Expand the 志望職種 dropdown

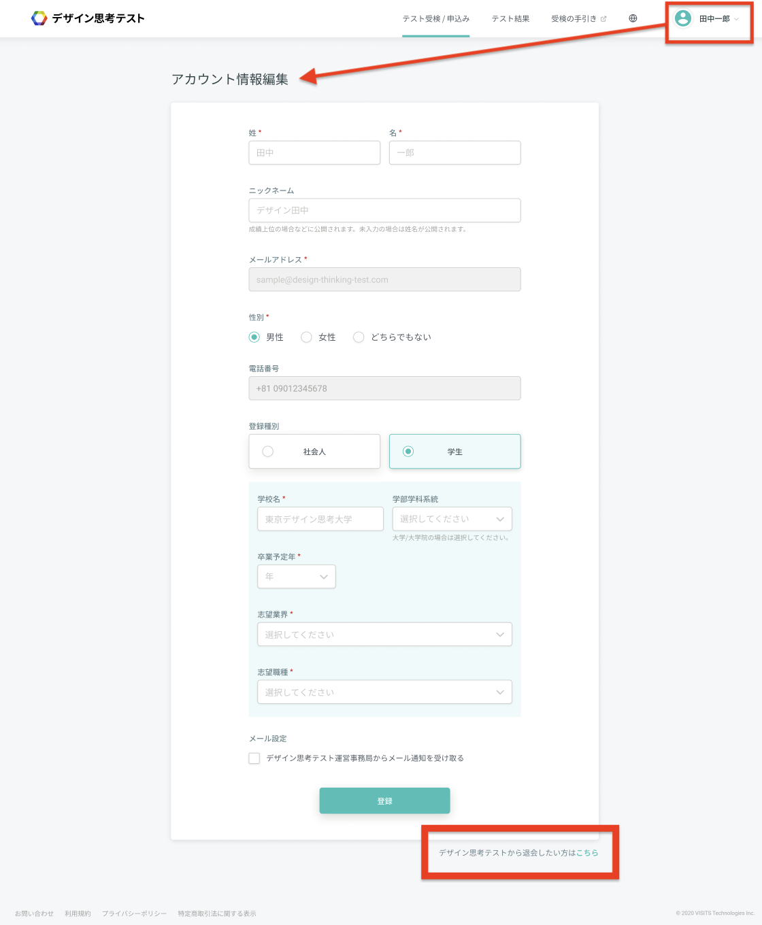384,692
